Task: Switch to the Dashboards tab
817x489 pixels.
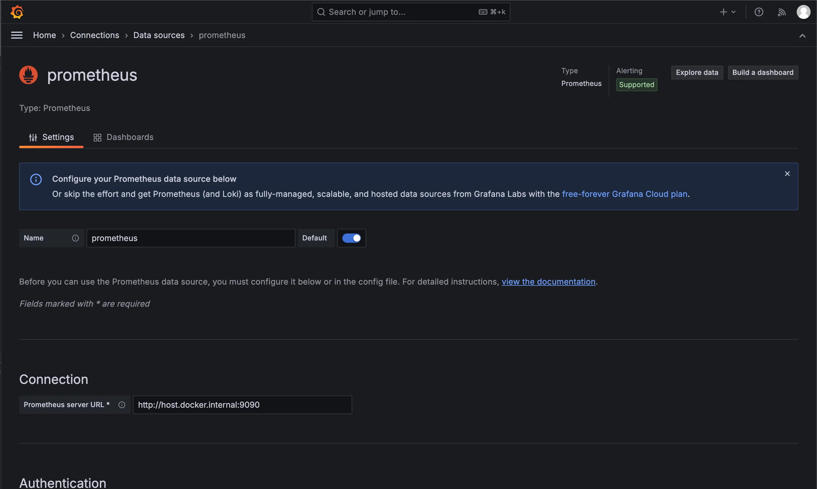Action: click(123, 137)
